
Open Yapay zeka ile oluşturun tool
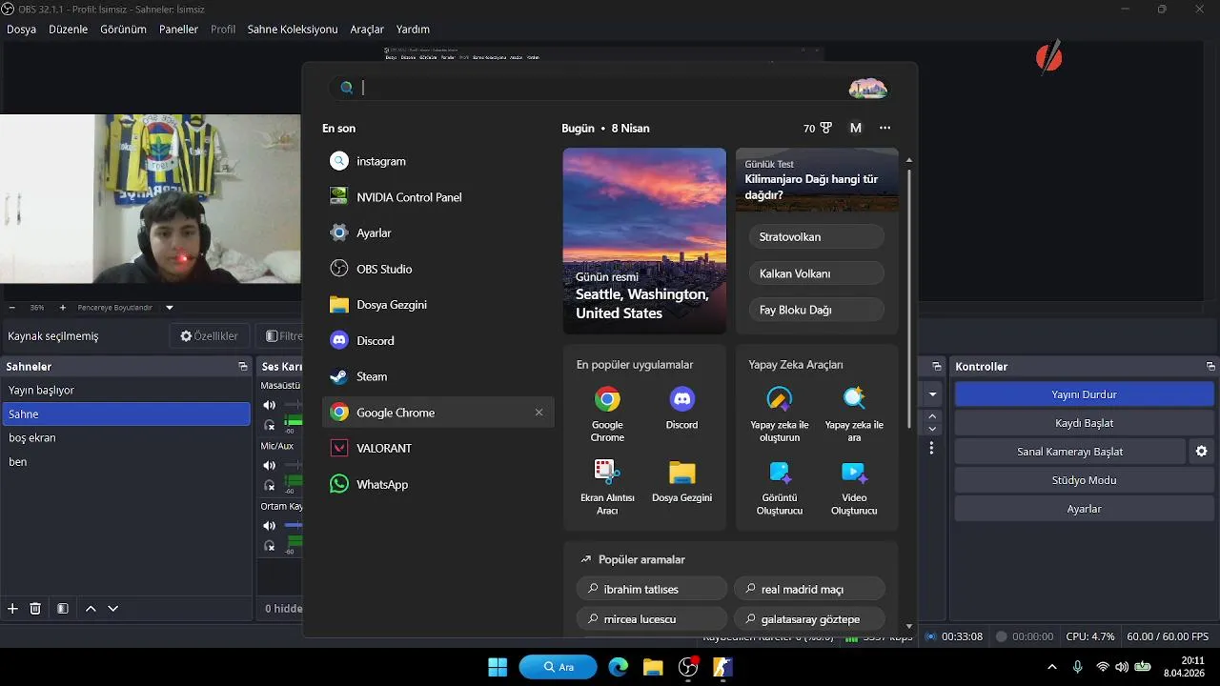780,414
